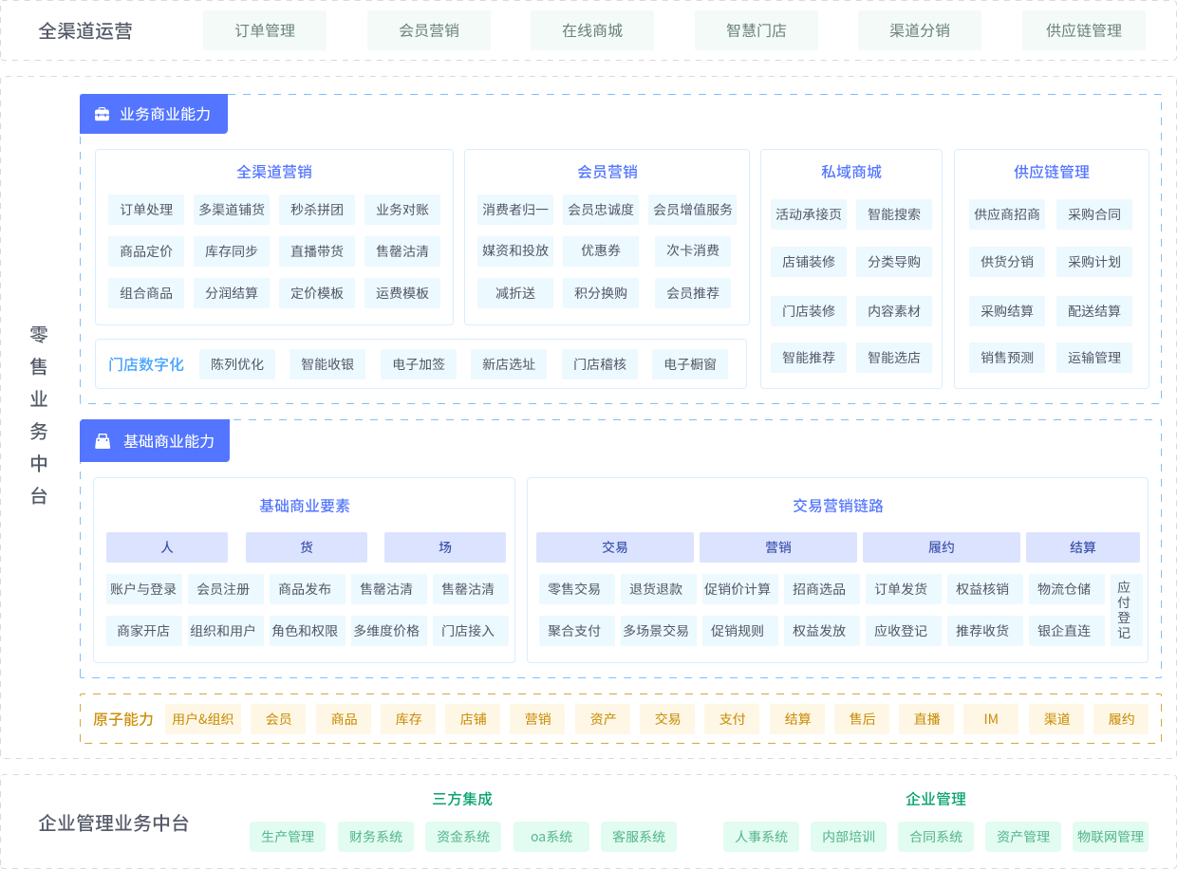Click the 权益核销 box
Image resolution: width=1177 pixels, height=869 pixels.
pos(985,589)
